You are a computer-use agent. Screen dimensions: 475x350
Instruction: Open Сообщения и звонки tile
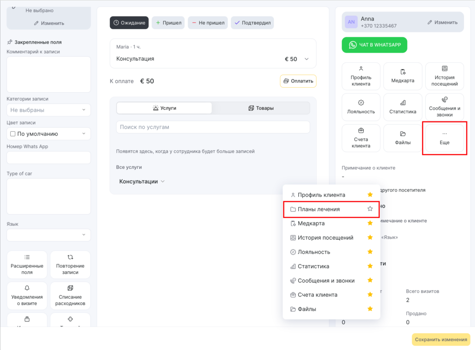444,107
